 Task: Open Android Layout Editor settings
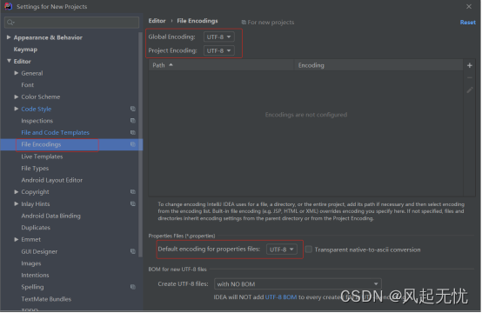[51, 180]
